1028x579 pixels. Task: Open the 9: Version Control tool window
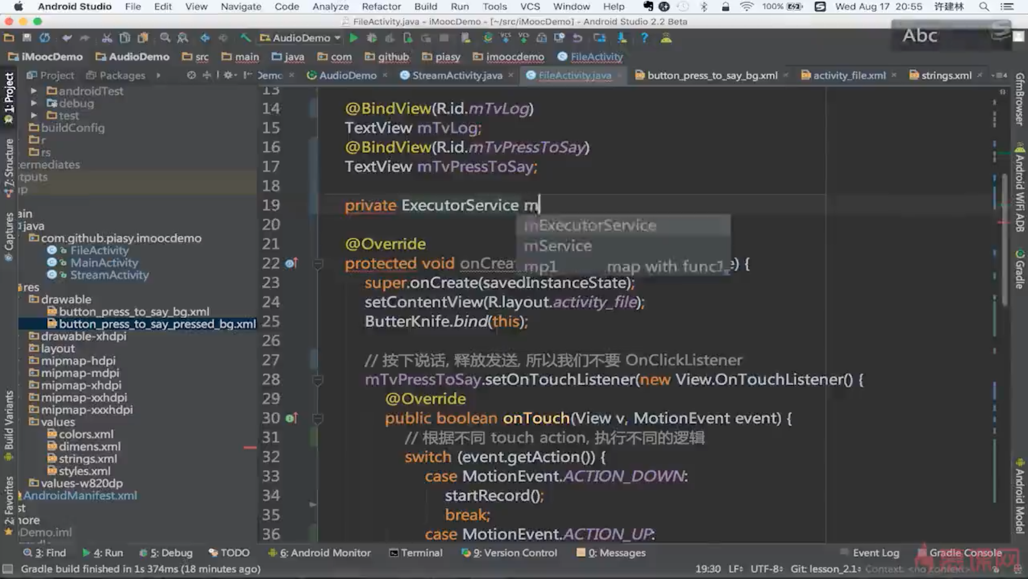click(x=509, y=553)
